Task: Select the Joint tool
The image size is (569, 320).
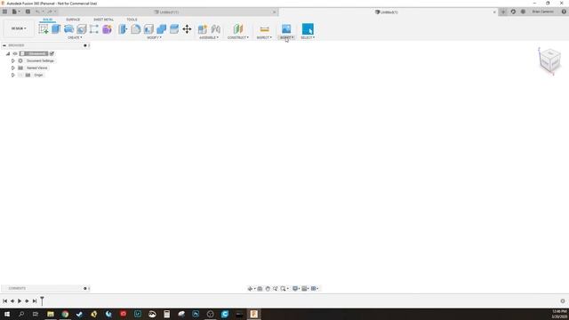Action: tap(215, 29)
